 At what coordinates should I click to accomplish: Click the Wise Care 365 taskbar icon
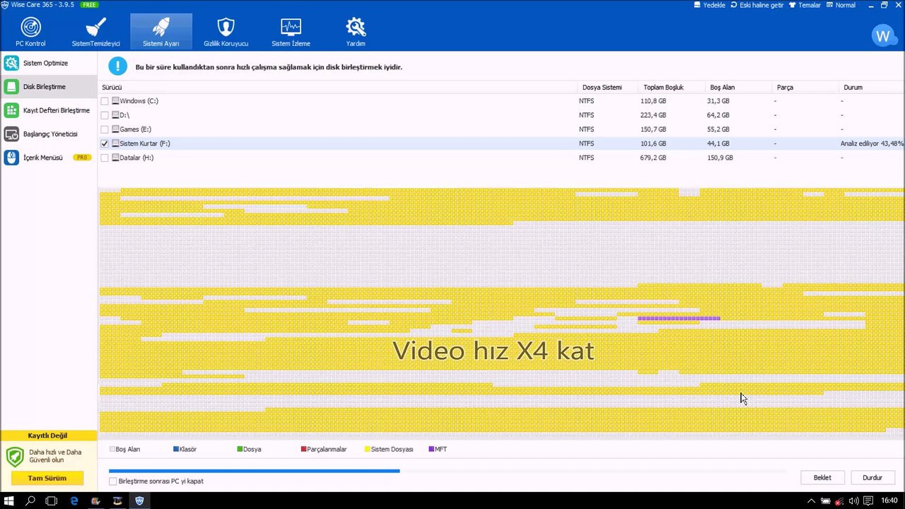point(139,501)
